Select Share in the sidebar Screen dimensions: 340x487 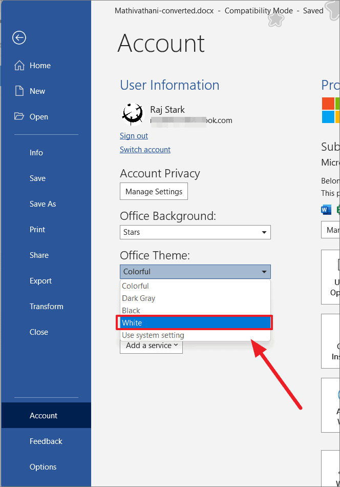[x=46, y=255]
